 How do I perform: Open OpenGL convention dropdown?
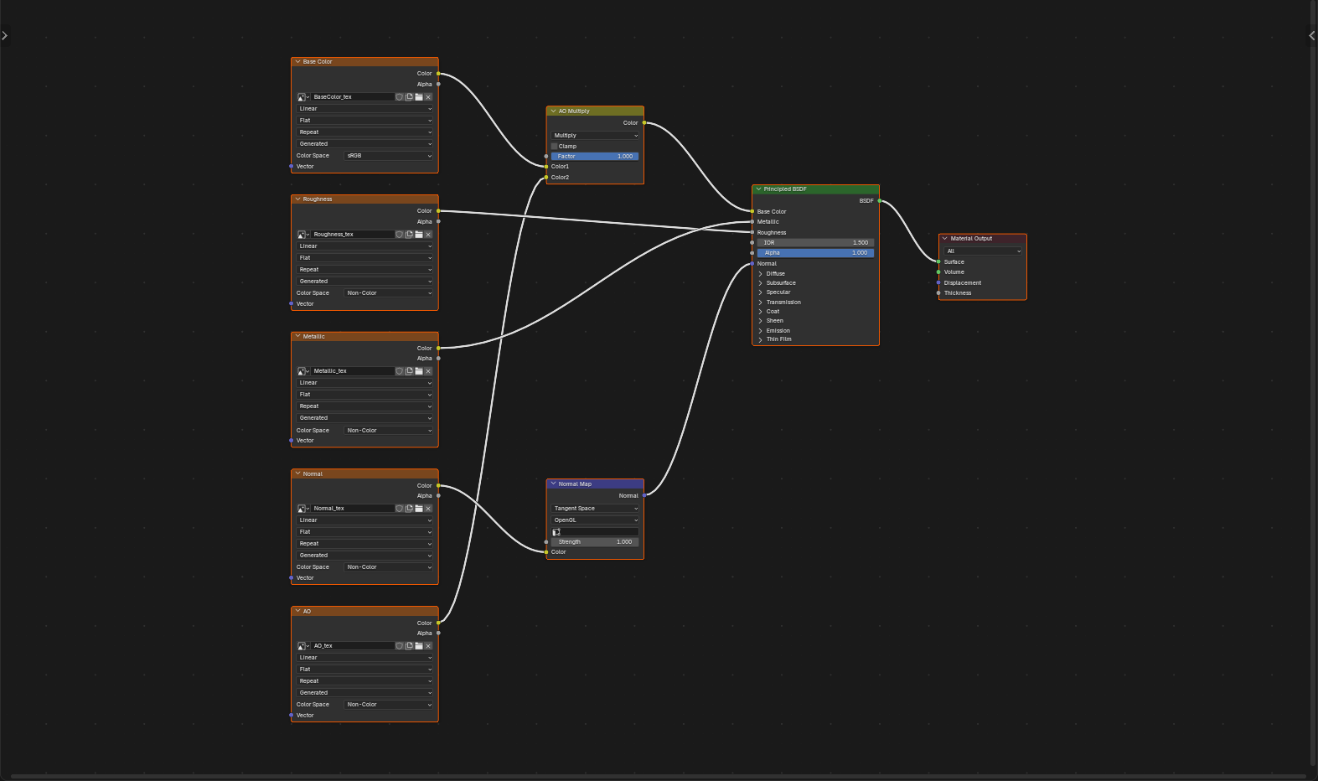coord(595,520)
